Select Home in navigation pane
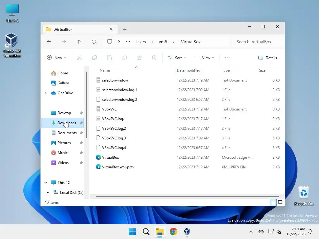 point(63,73)
